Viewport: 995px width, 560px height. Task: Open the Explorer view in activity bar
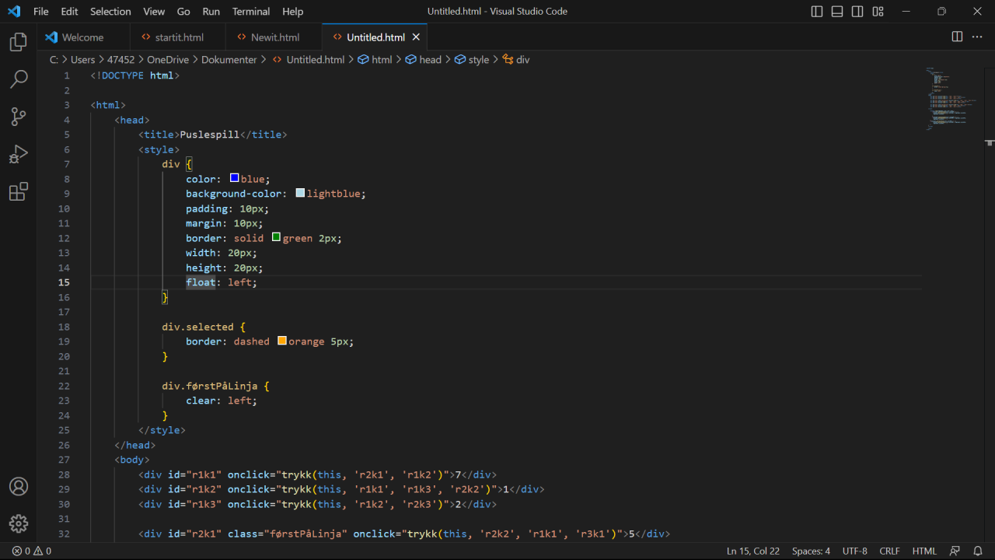pyautogui.click(x=19, y=42)
